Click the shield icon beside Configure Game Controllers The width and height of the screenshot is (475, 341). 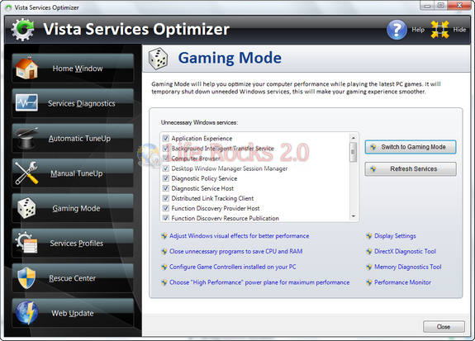164,268
